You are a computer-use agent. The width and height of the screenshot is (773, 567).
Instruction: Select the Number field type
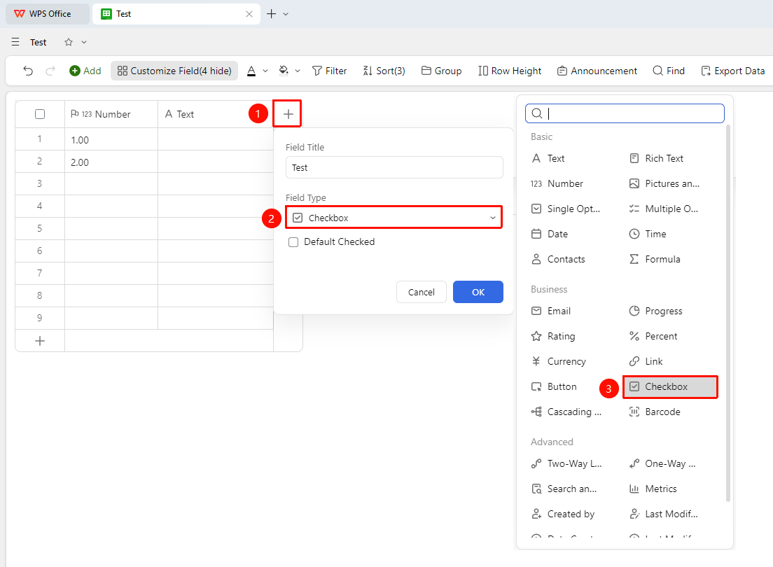(x=557, y=183)
